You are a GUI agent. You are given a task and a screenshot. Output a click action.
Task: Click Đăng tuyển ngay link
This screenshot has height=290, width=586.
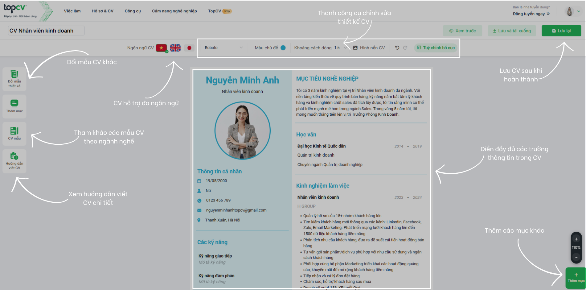click(x=531, y=14)
